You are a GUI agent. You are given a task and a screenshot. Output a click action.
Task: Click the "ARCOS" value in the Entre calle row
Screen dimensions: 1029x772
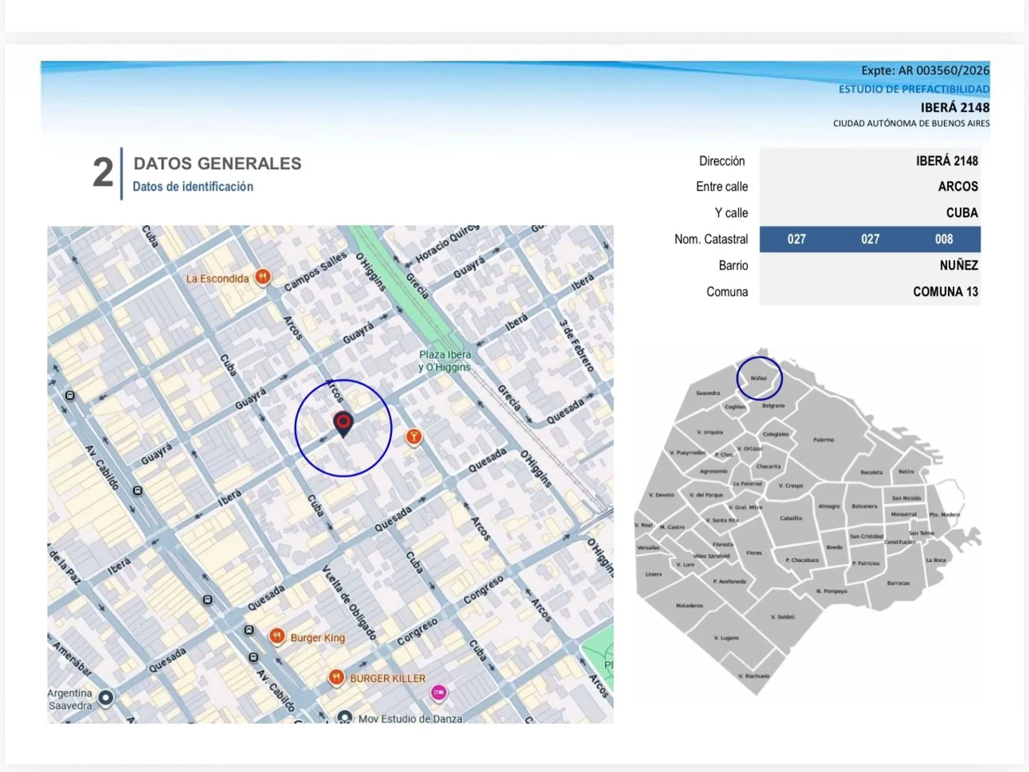[x=958, y=186]
